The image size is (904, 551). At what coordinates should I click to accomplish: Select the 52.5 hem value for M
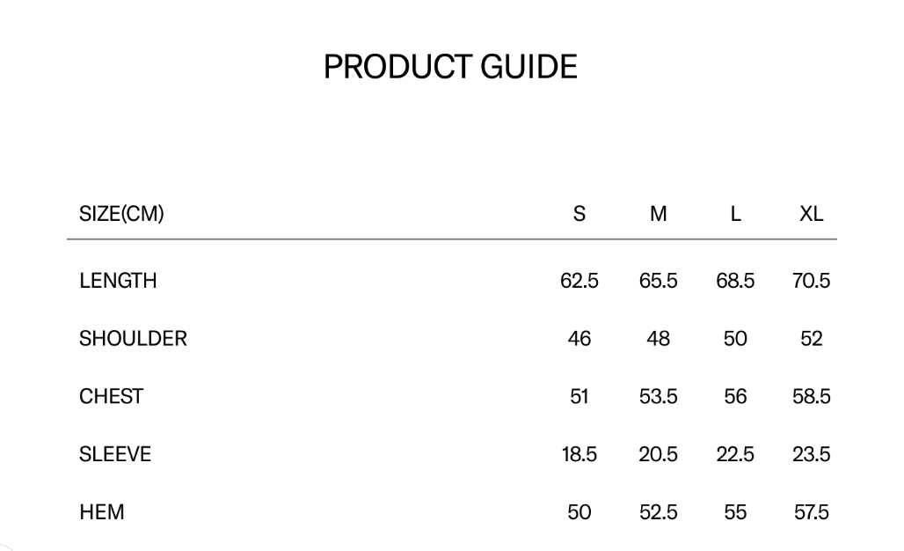click(x=658, y=512)
